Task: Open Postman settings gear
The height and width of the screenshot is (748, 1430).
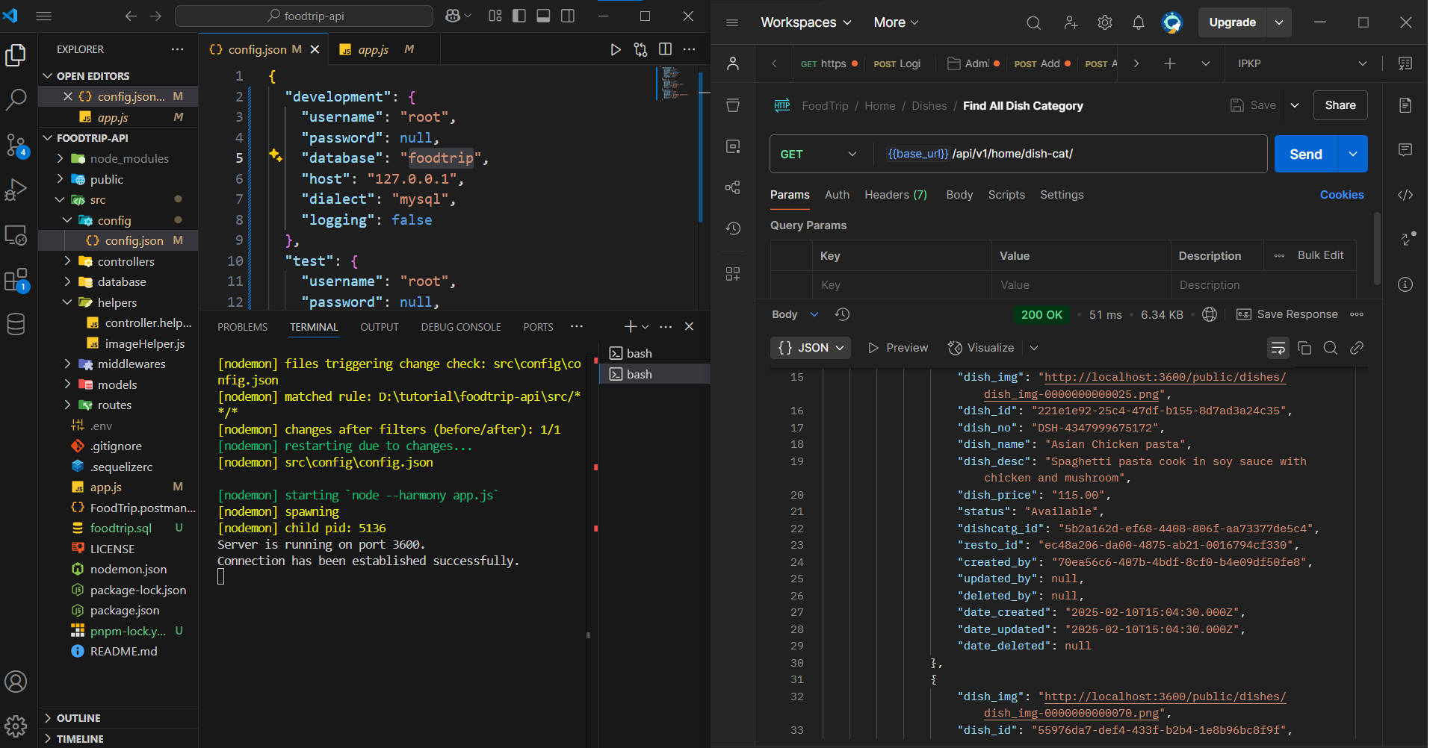Action: (1105, 23)
